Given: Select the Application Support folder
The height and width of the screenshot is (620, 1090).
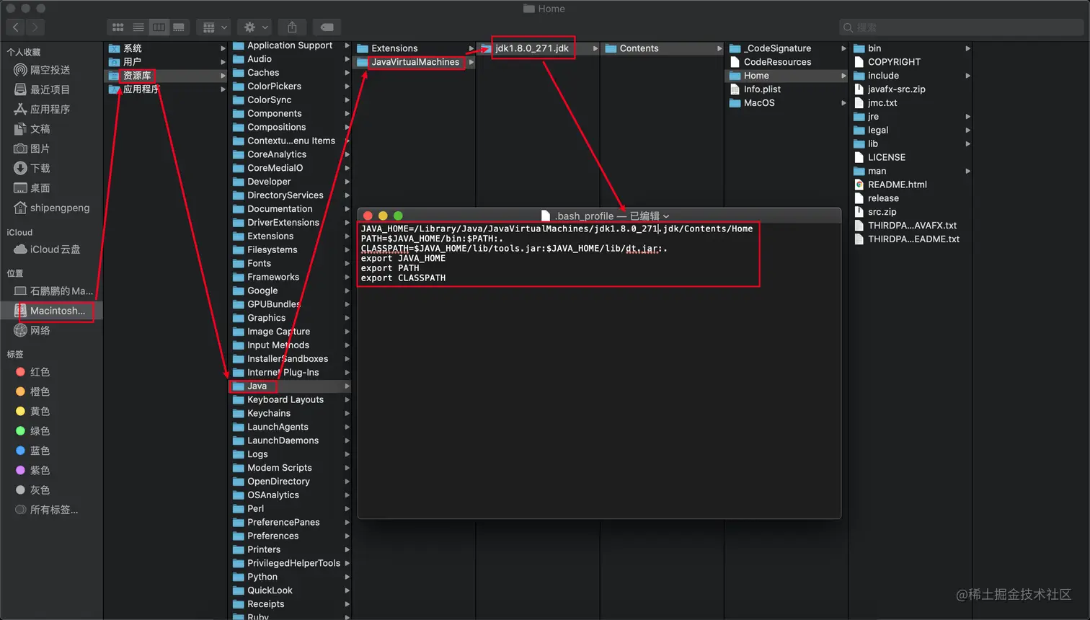Looking at the screenshot, I should pyautogui.click(x=291, y=45).
